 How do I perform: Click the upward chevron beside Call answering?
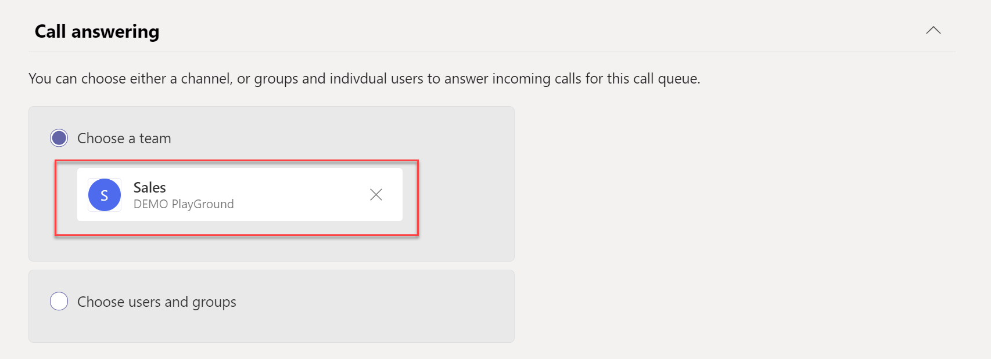(x=933, y=30)
